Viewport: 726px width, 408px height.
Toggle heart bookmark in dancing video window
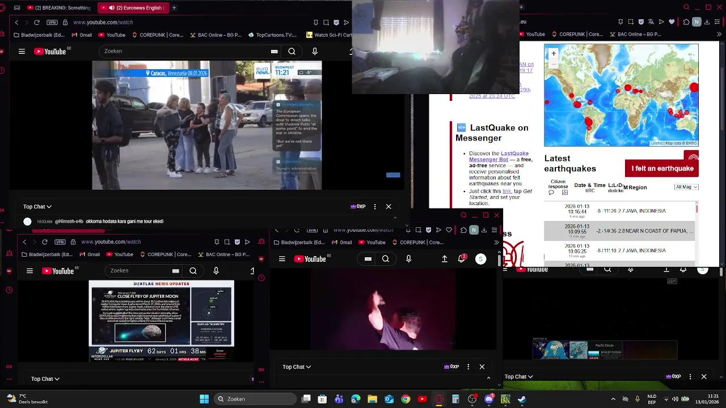pos(449,230)
